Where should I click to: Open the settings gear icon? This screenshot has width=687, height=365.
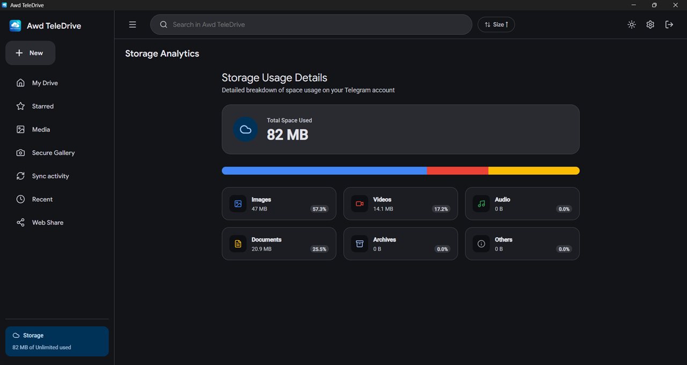650,24
